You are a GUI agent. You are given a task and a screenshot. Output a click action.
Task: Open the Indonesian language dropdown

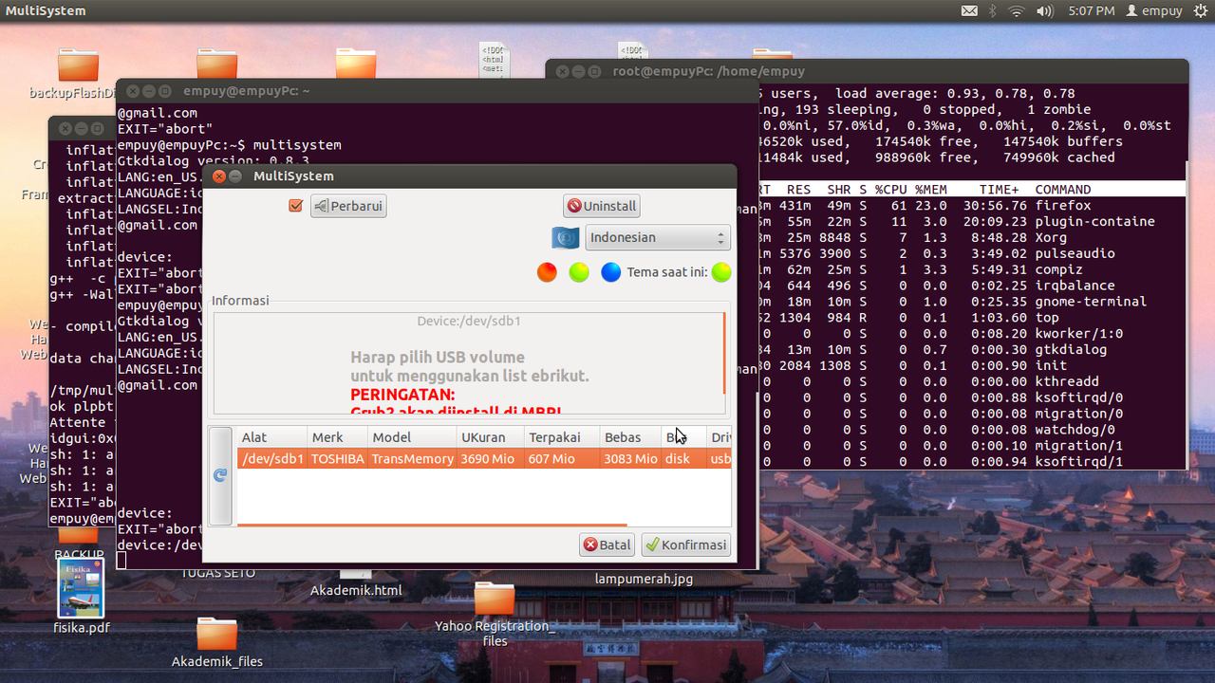tap(657, 237)
